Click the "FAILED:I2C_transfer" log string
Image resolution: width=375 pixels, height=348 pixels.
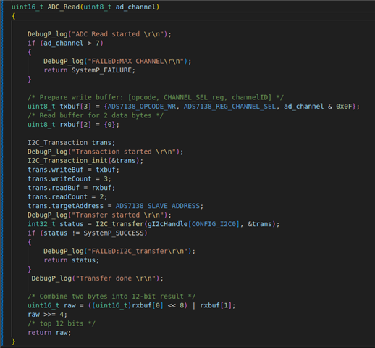(x=138, y=252)
